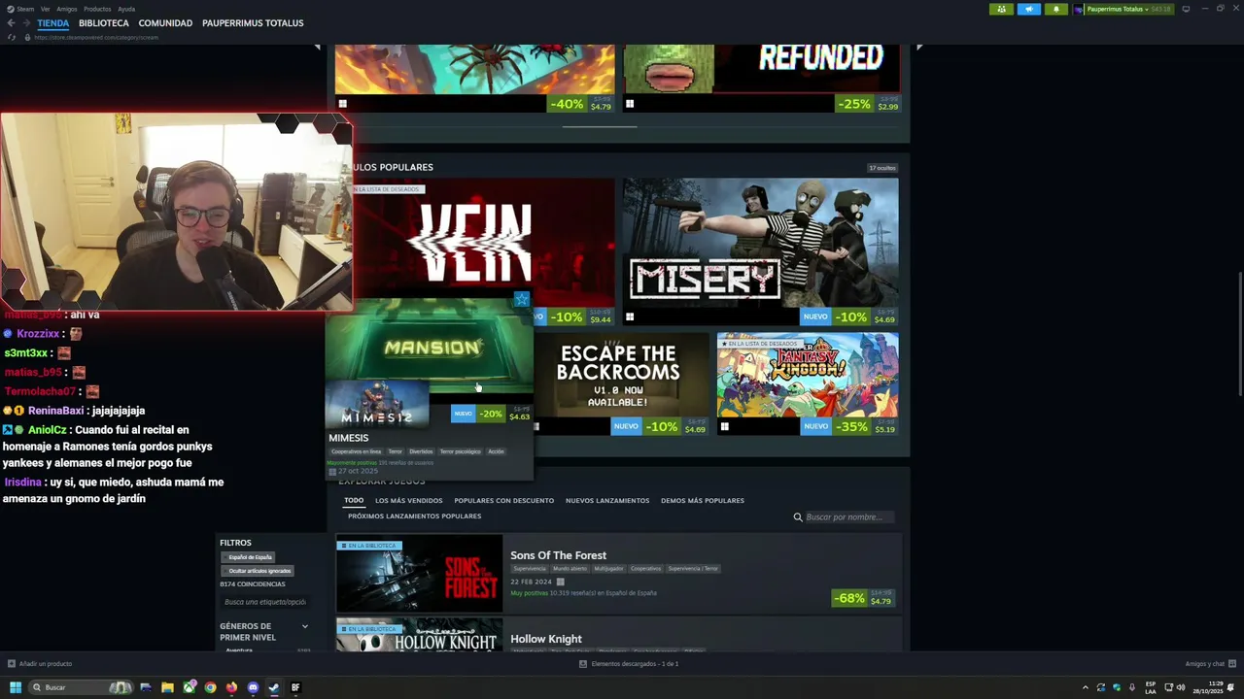Reload the store page
The image size is (1244, 699).
12,37
